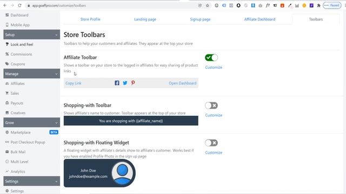Image resolution: width=346 pixels, height=194 pixels.
Task: Click the Dashboard grid icon
Action: 7,15
